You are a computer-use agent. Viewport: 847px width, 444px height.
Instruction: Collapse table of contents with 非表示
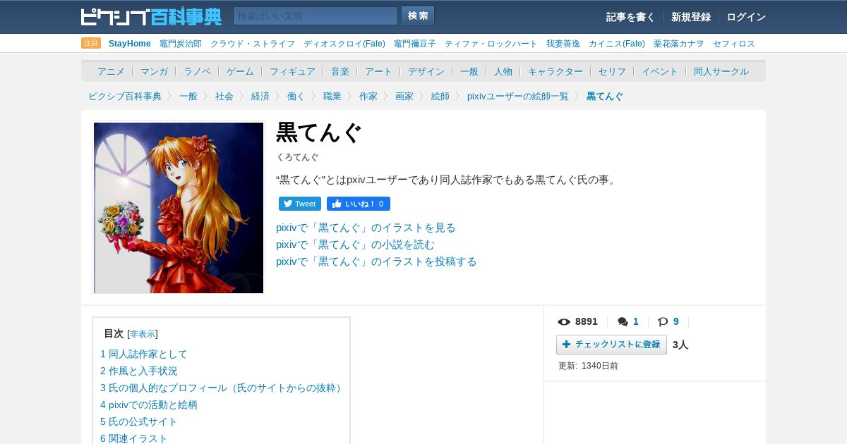143,334
